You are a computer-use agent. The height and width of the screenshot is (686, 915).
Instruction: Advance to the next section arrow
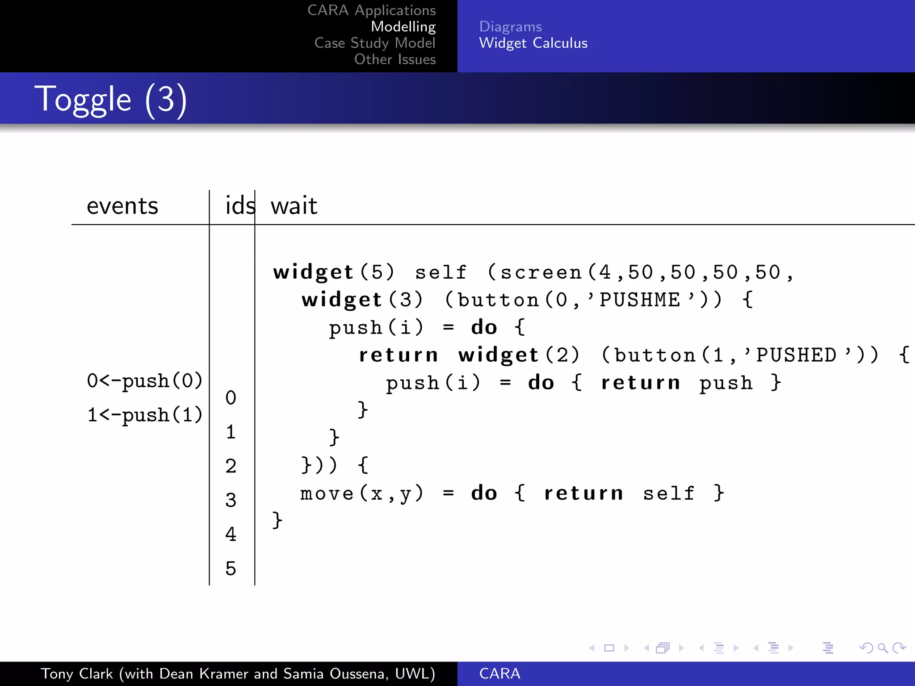pos(791,648)
